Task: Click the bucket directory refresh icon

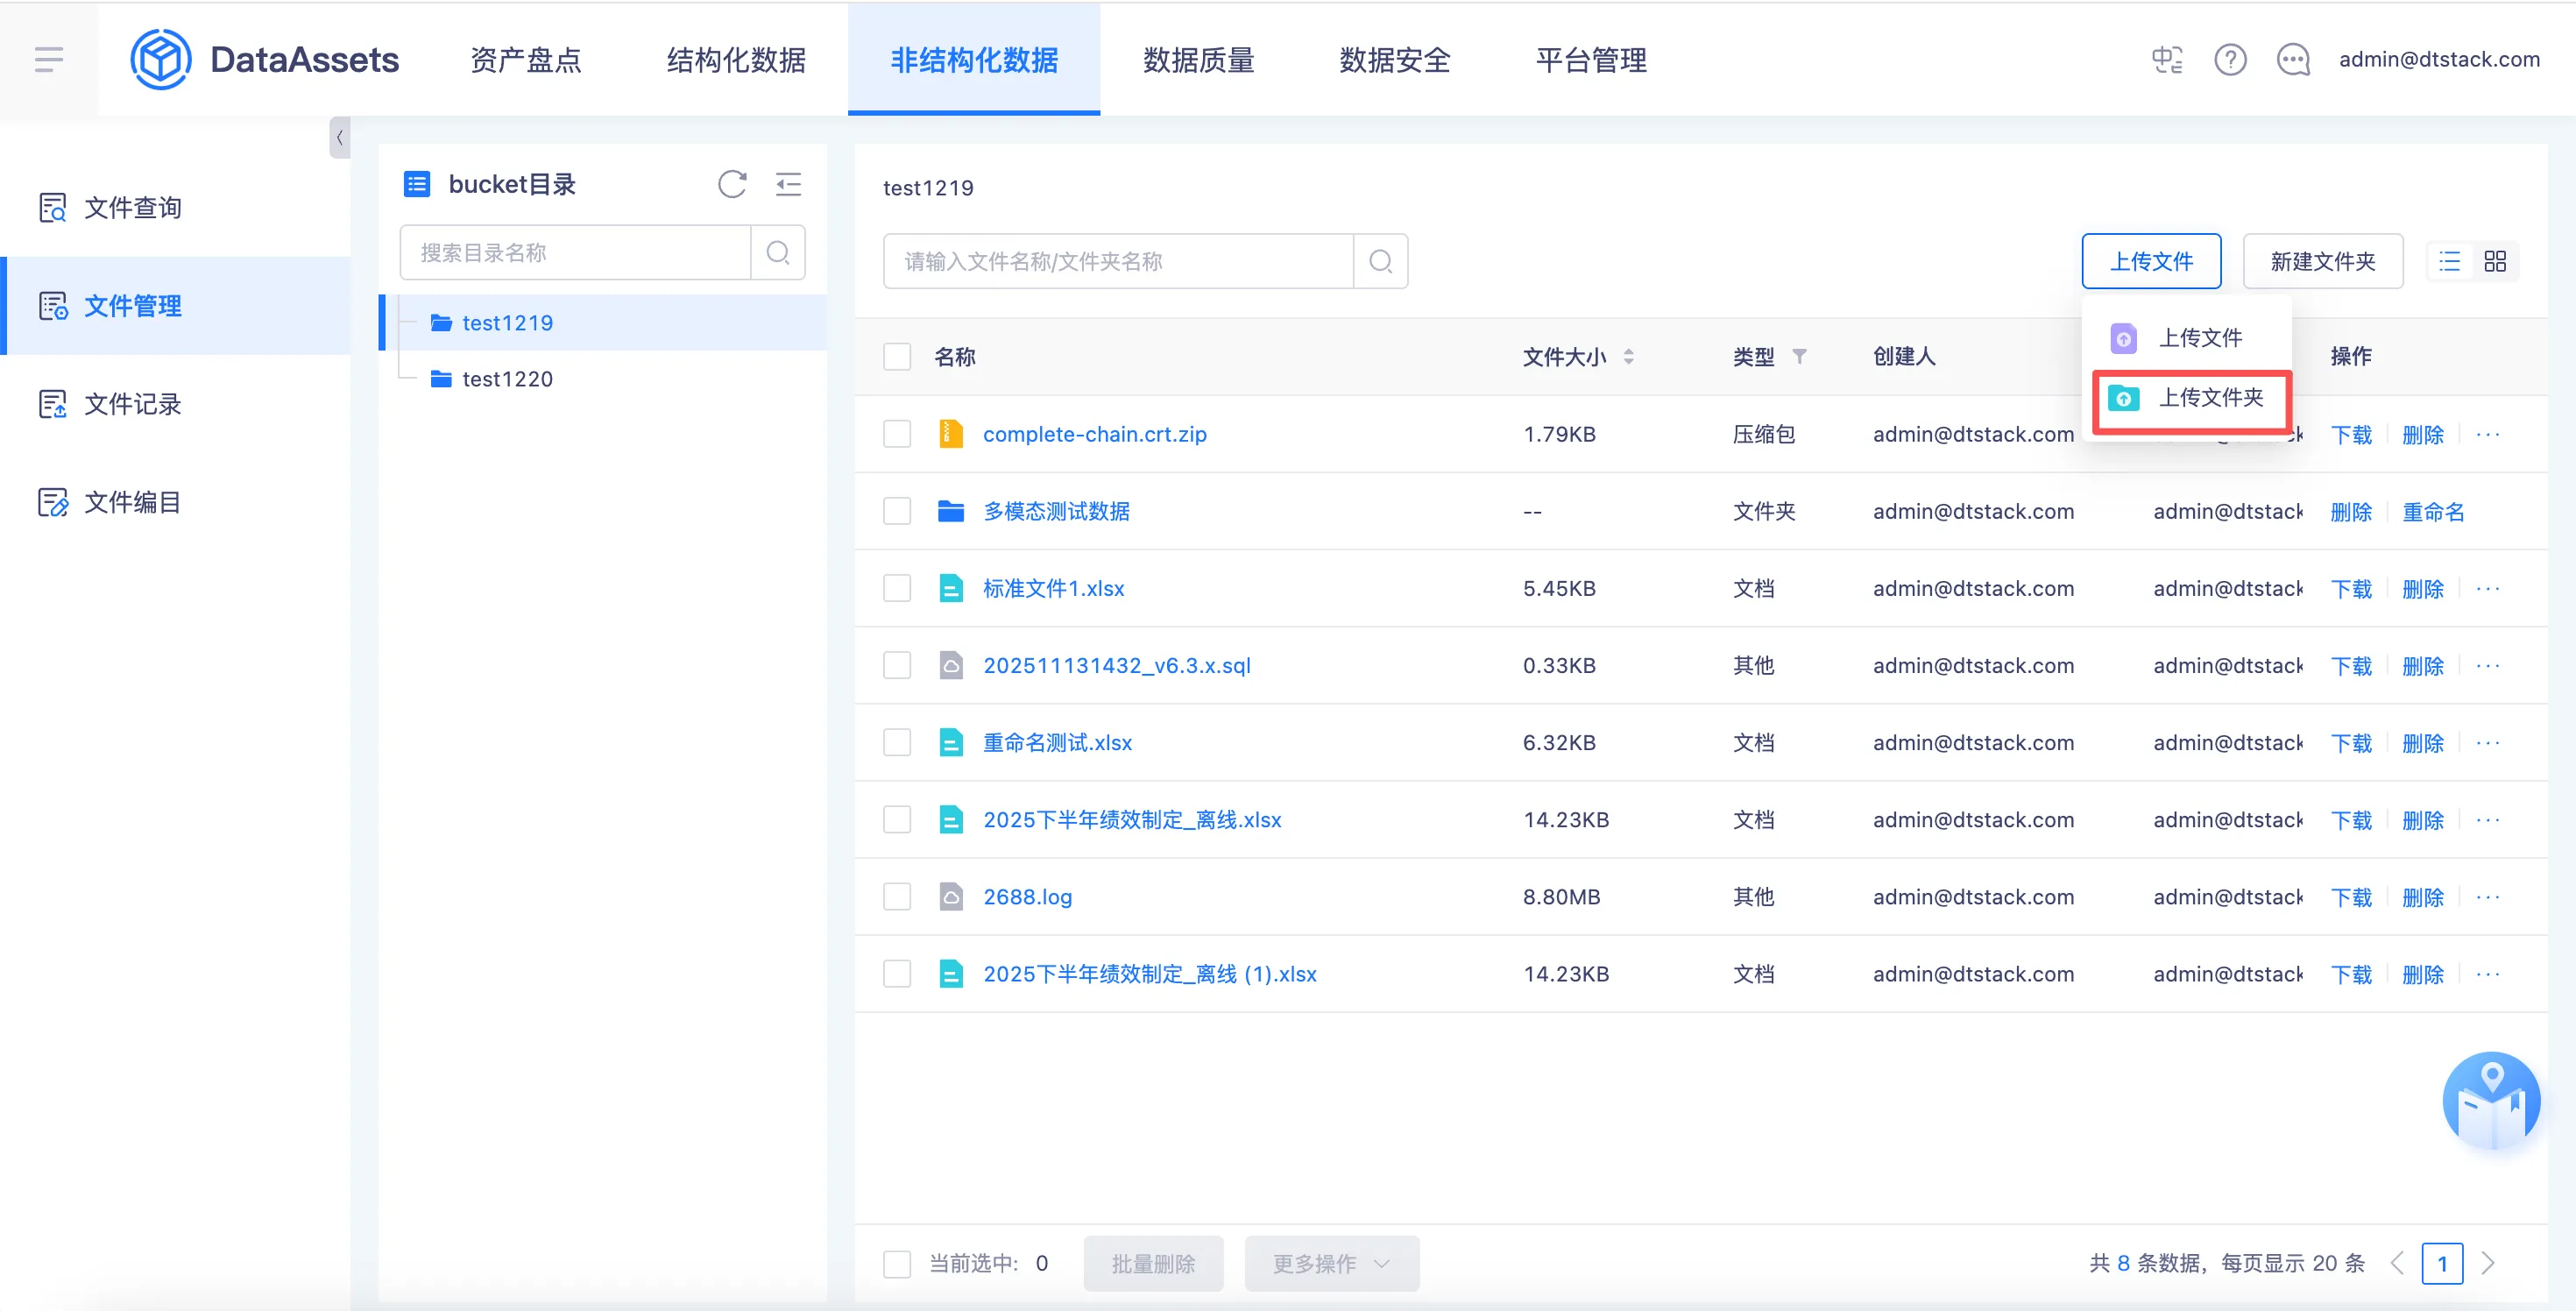Action: pos(732,184)
